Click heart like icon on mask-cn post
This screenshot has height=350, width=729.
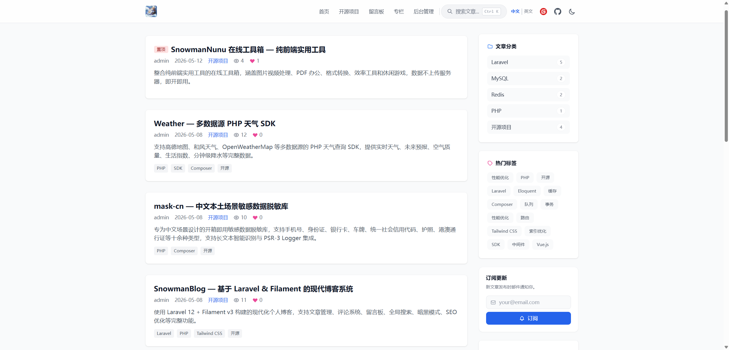pyautogui.click(x=255, y=218)
